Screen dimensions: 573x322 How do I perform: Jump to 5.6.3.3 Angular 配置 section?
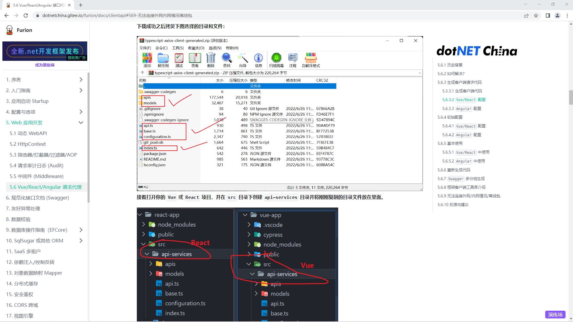462,109
